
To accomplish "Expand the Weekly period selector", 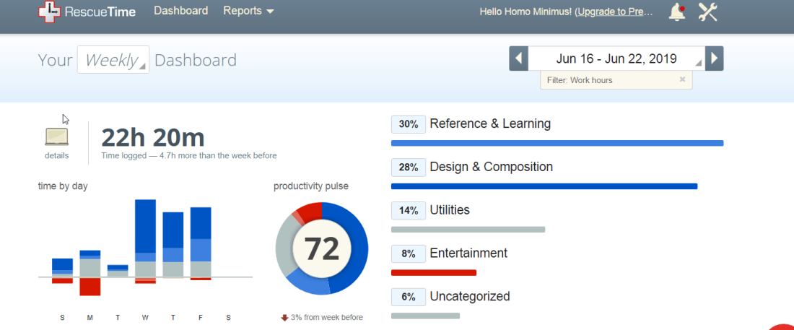I will 113,60.
